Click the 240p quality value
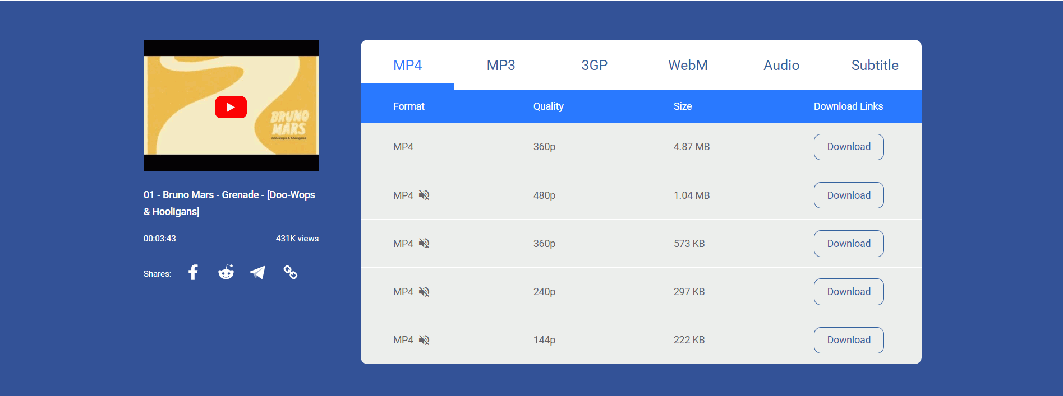Viewport: 1063px width, 396px height. (545, 292)
